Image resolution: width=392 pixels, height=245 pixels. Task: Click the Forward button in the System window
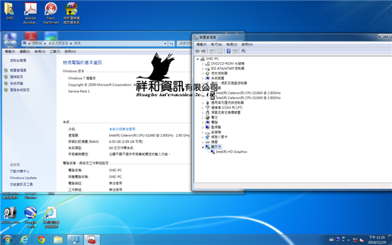[14, 44]
